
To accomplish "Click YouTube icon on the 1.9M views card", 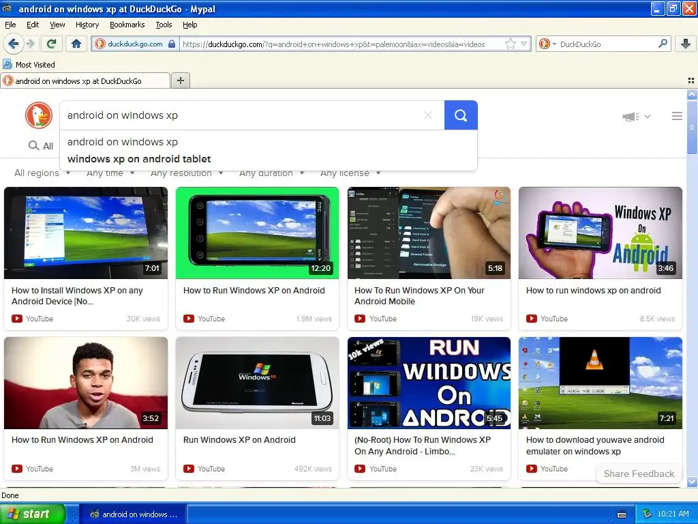I will [189, 319].
